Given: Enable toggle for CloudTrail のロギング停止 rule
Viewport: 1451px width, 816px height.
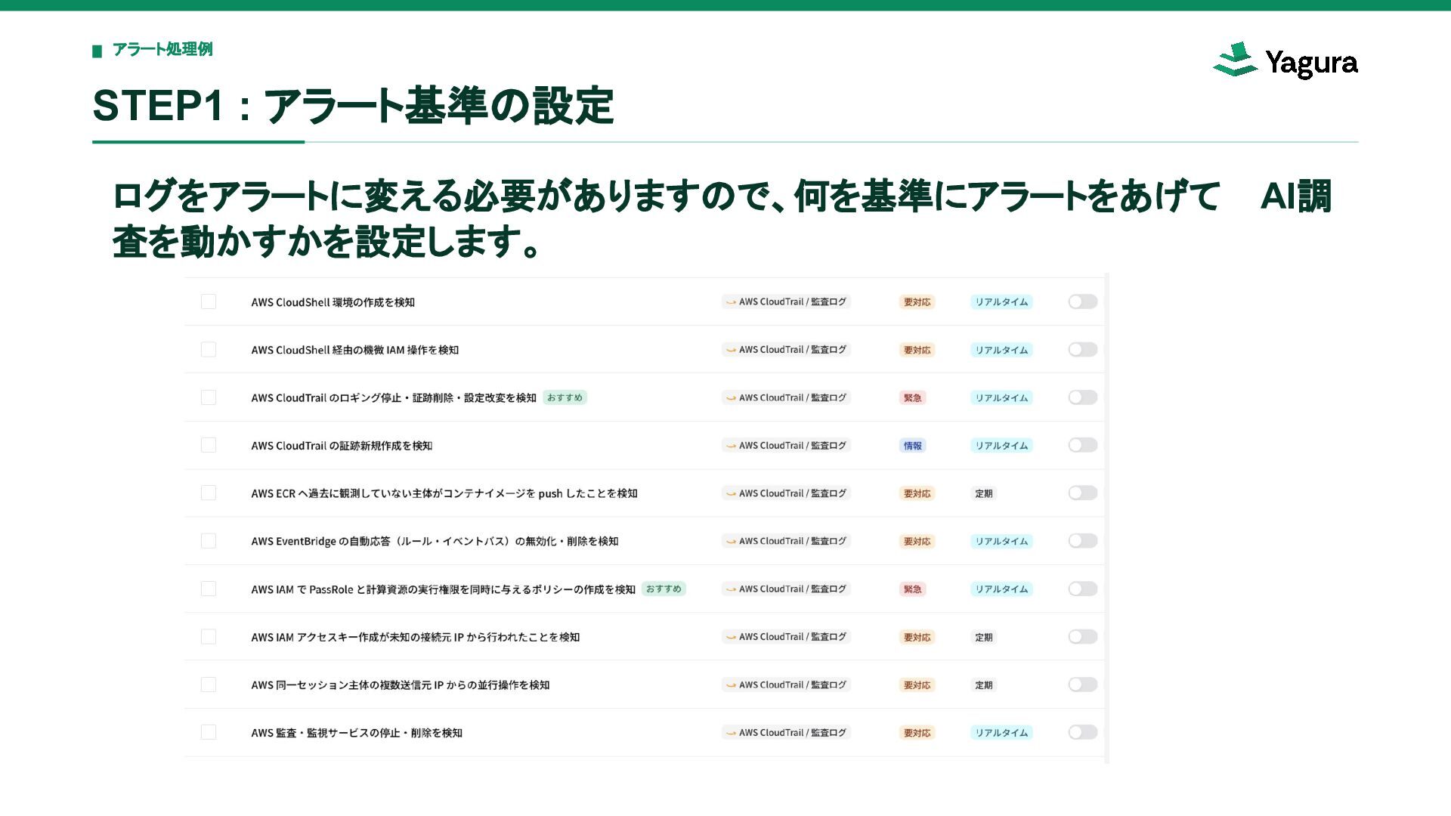Looking at the screenshot, I should tap(1083, 397).
